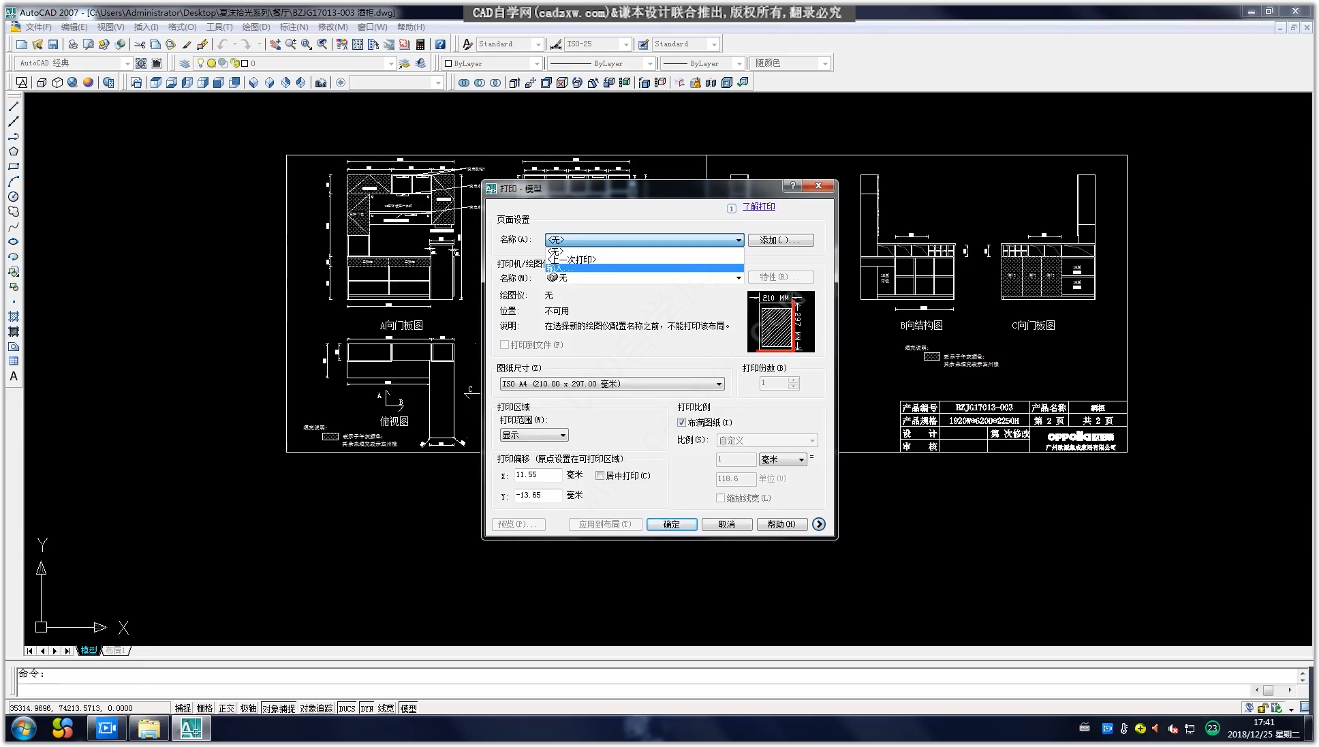
Task: Click the 添加 add page setup button
Action: [781, 240]
